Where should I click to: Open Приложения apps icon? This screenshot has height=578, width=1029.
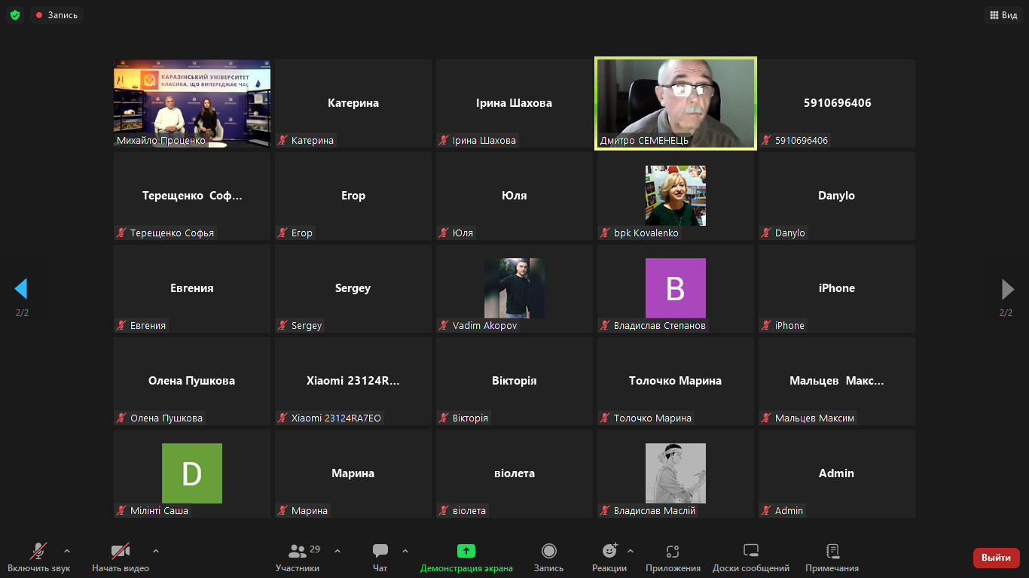pos(673,557)
